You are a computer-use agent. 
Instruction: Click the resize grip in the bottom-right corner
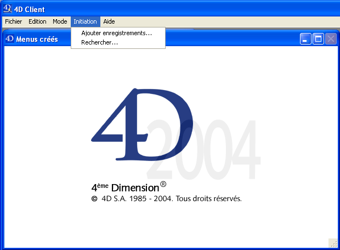pos(332,242)
